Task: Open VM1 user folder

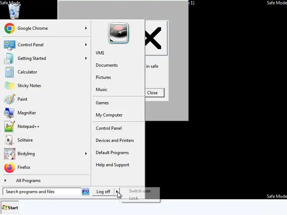Action: [100, 53]
